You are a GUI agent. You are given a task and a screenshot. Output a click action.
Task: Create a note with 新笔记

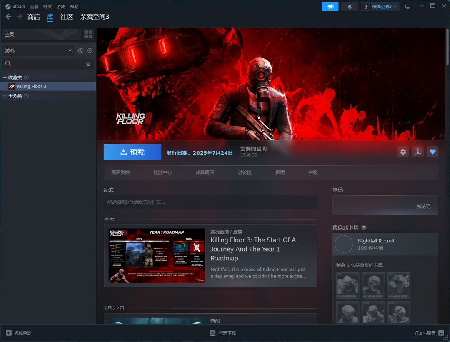(424, 206)
